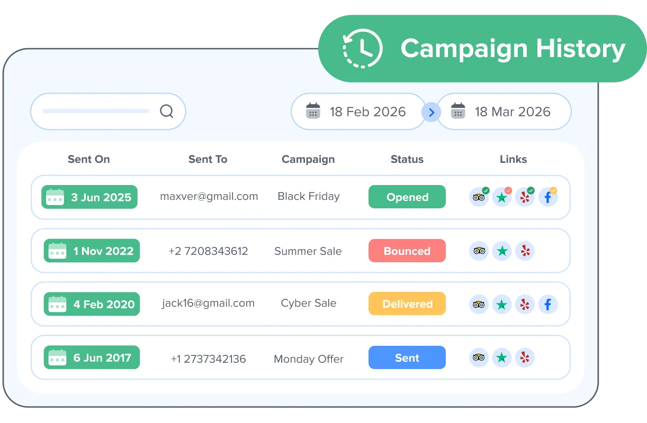Open the Monday Offer campaign
Viewport: 647px width, 423px height.
[x=309, y=359]
